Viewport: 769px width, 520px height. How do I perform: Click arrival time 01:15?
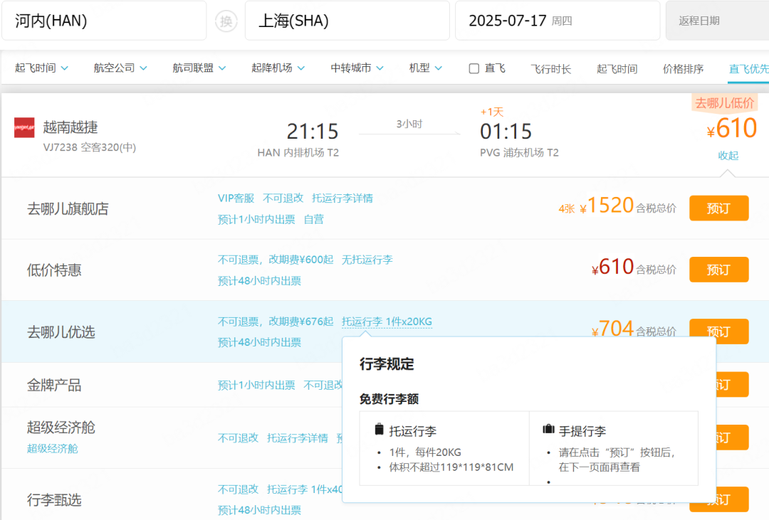tap(506, 132)
